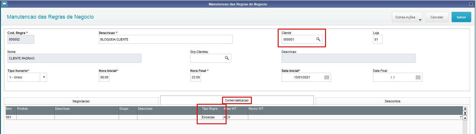Click the window system icon in title bar

pos(4,4)
